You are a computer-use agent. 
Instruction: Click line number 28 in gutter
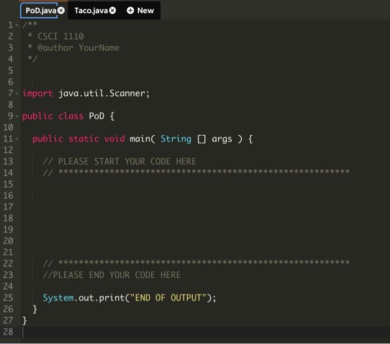coord(8,332)
